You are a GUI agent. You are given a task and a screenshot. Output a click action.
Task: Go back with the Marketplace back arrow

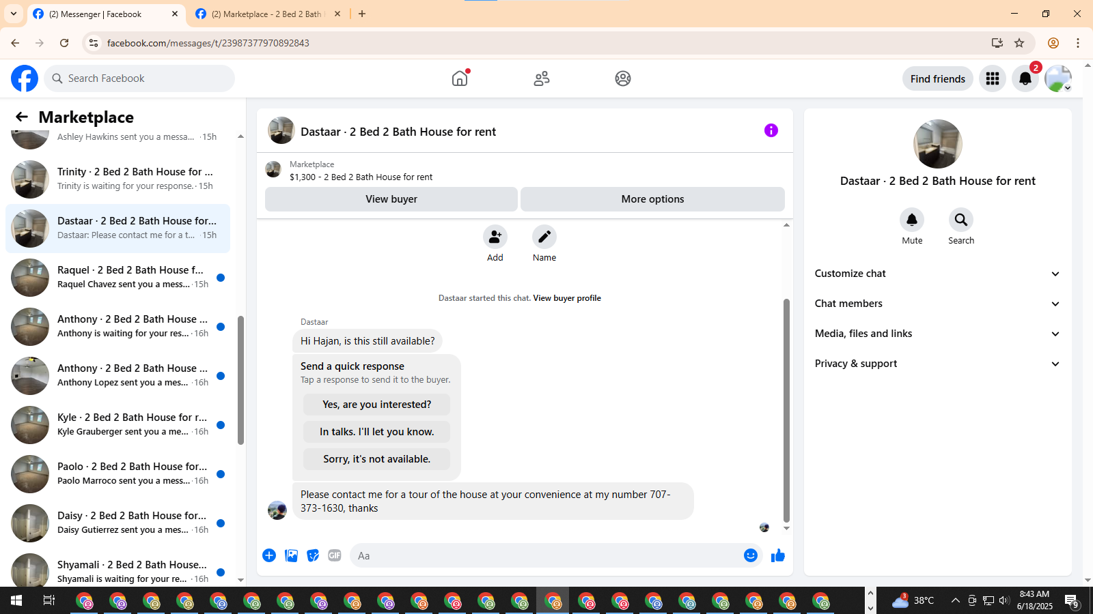point(22,117)
